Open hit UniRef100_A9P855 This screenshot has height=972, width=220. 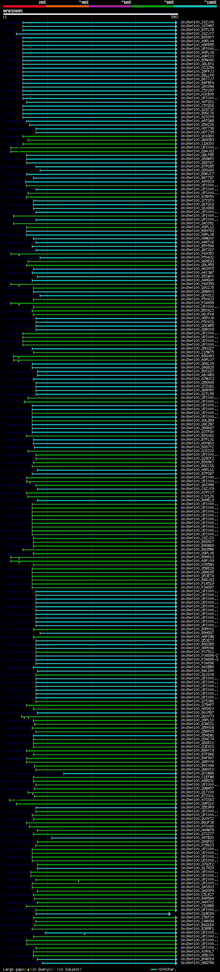(x=197, y=45)
